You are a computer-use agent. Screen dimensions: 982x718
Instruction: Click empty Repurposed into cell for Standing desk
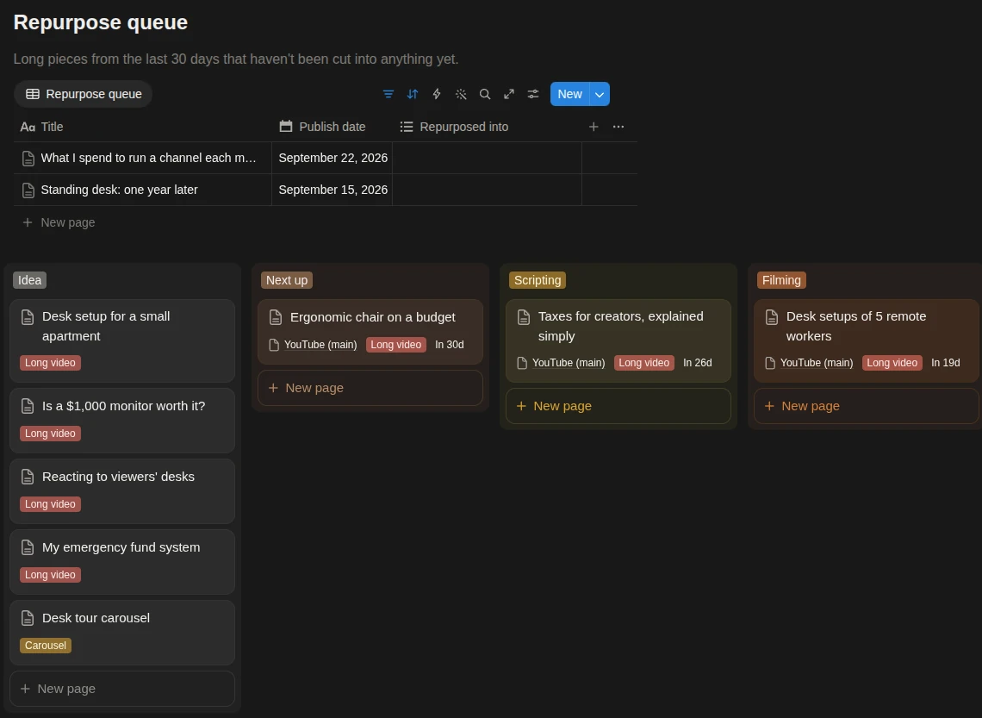coord(487,190)
